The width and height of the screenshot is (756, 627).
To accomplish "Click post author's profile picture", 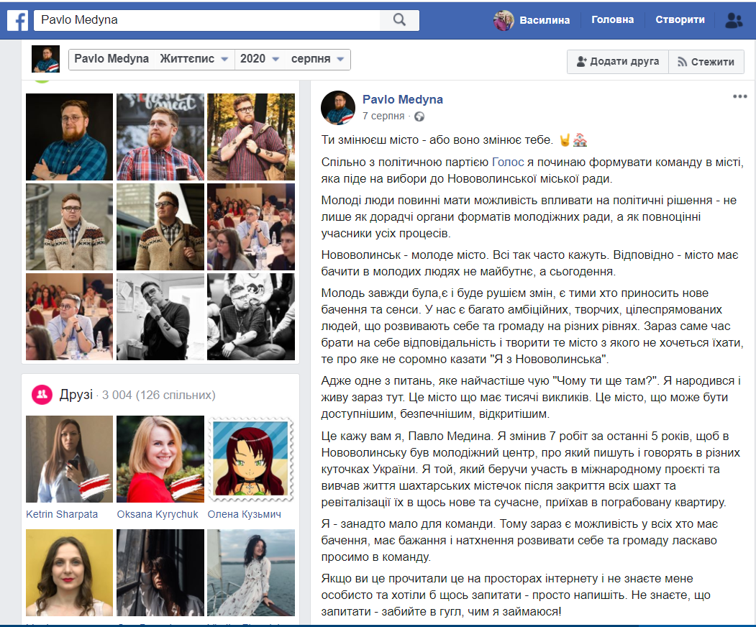I will point(338,107).
